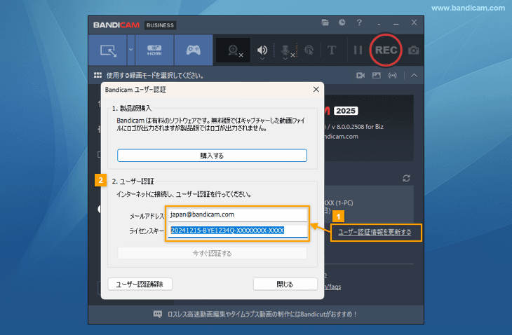Click 購入する purchase button
512x335 pixels.
pos(212,156)
